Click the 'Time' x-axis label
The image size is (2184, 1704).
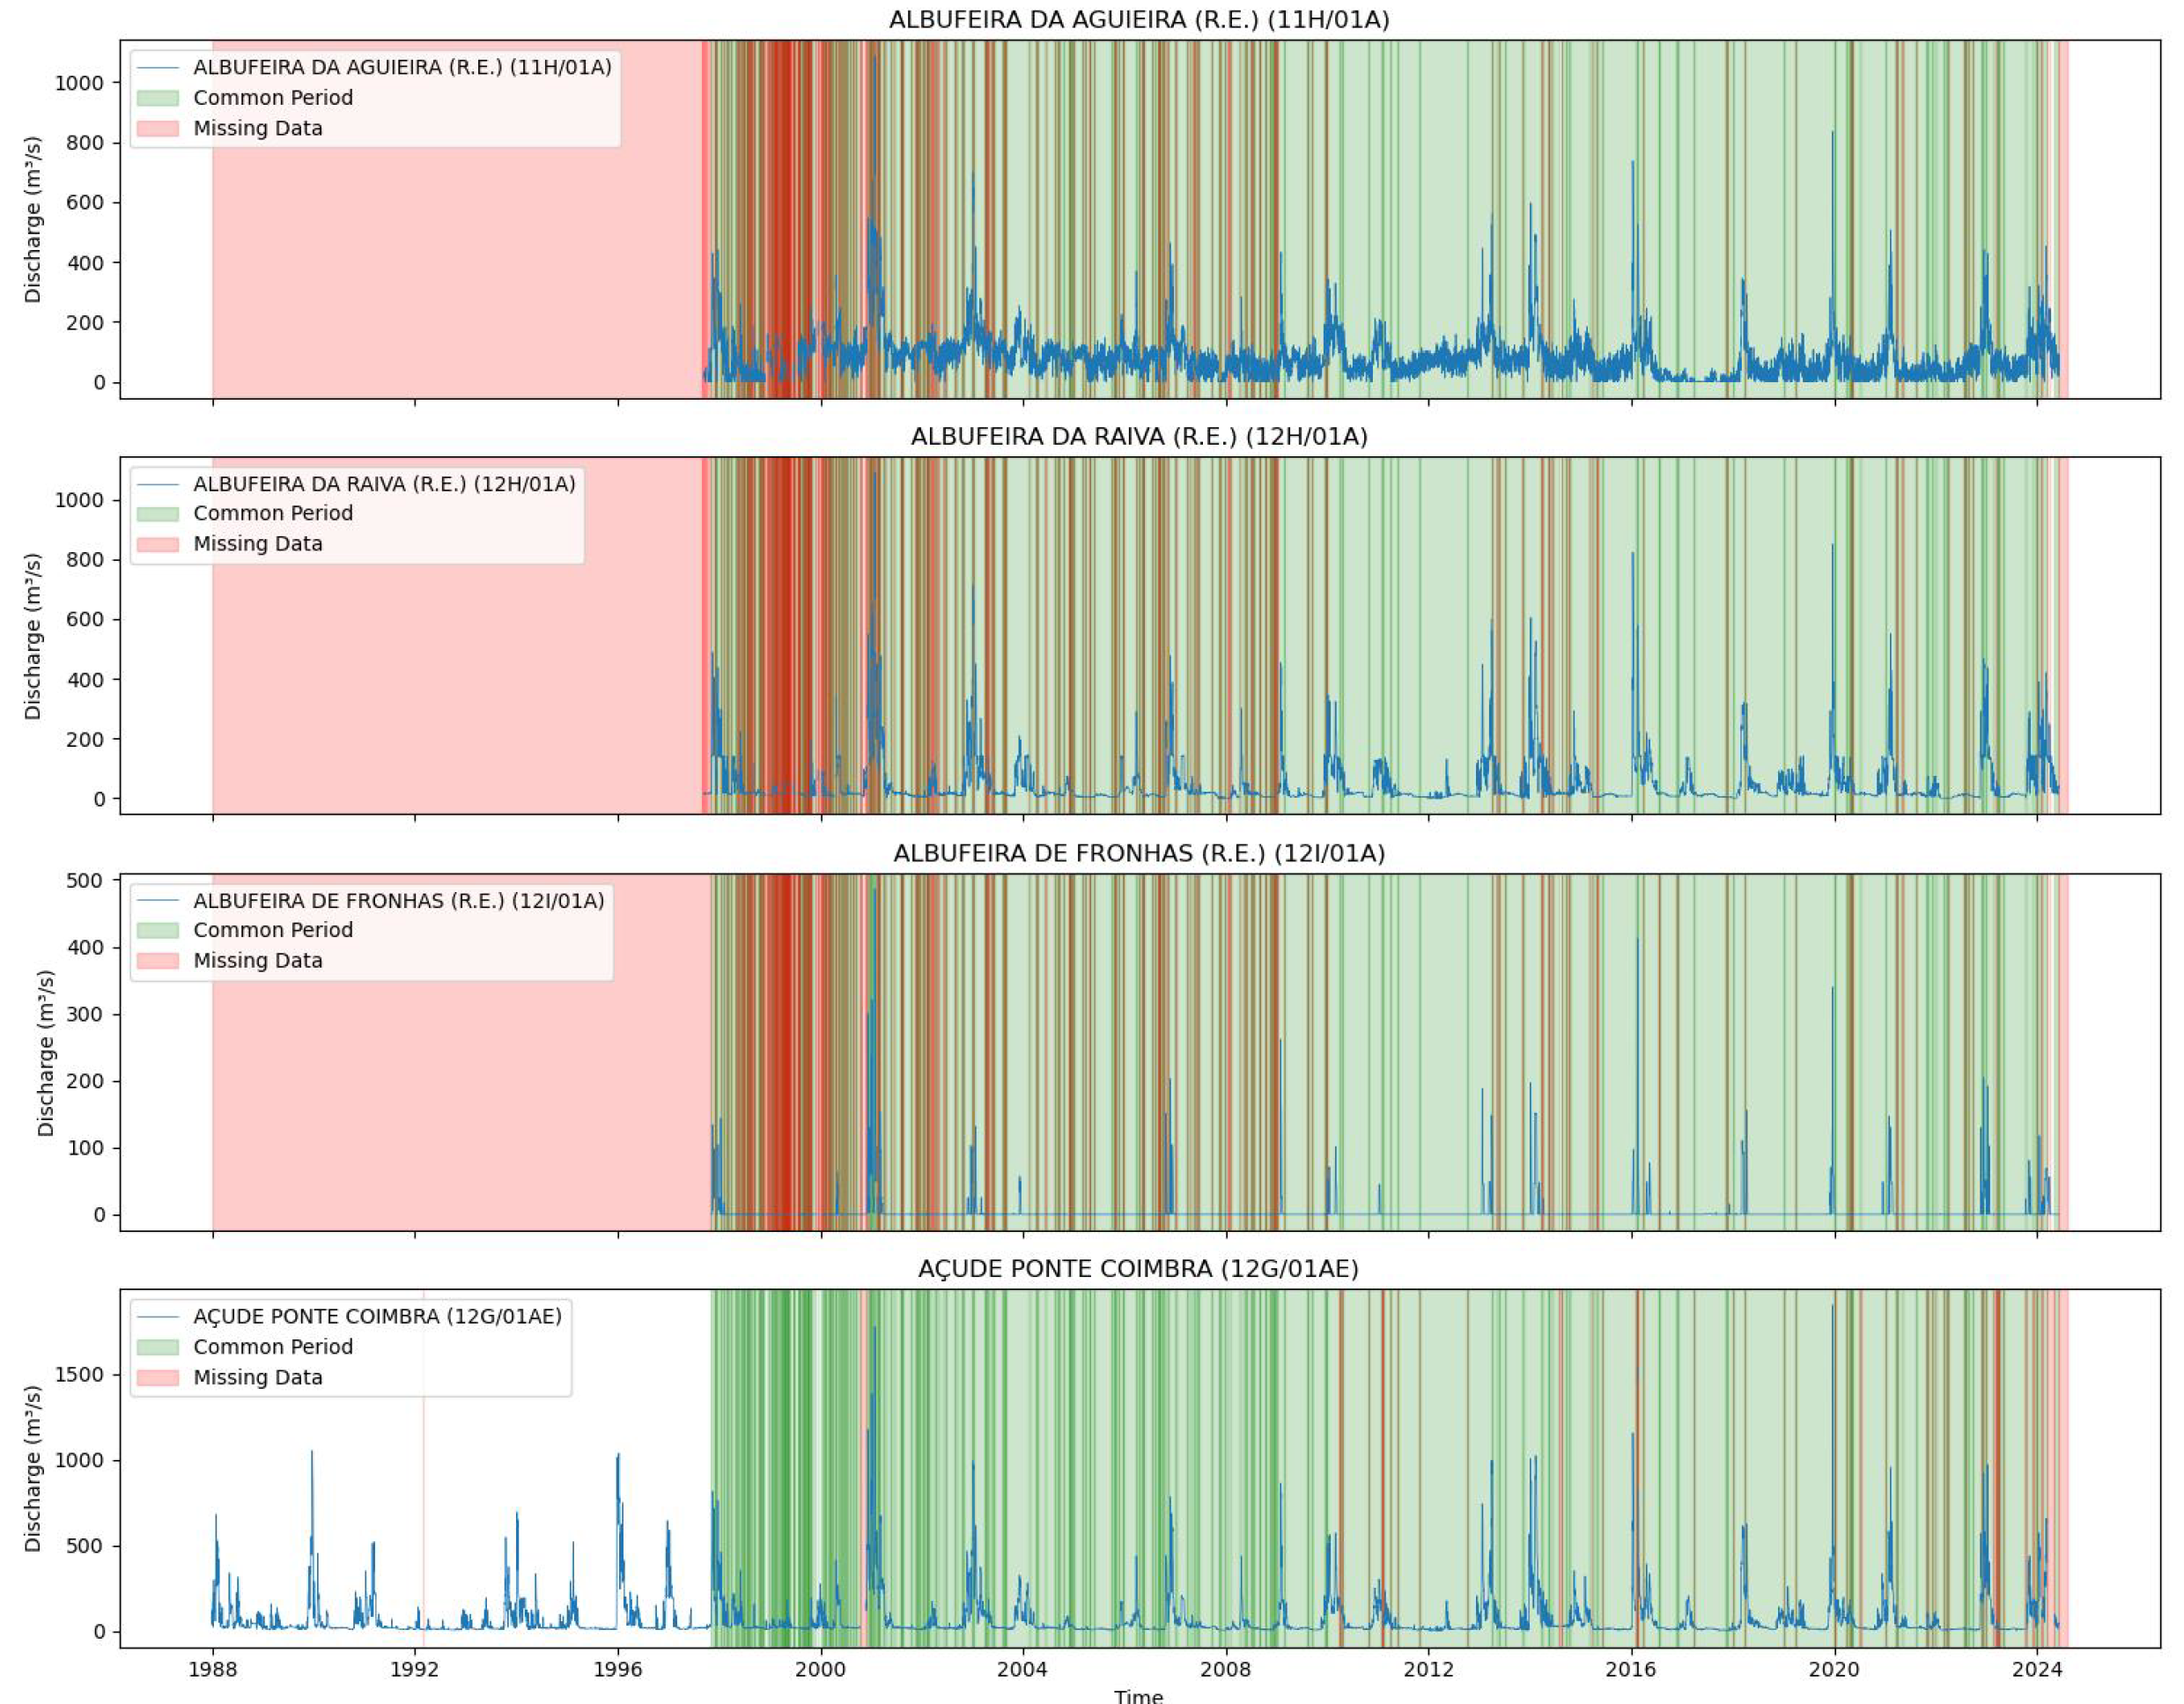click(x=1139, y=1696)
